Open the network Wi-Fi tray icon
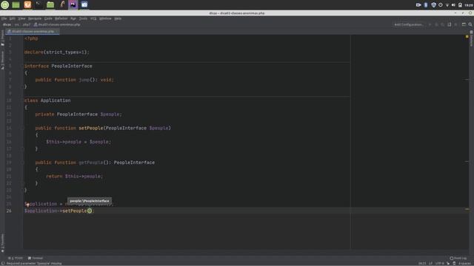 pyautogui.click(x=447, y=5)
